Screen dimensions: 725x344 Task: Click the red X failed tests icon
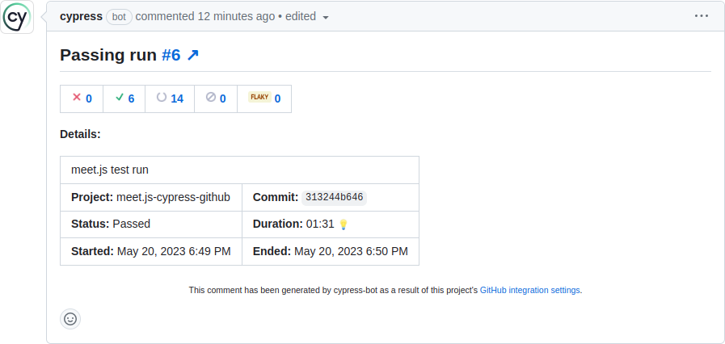[x=77, y=97]
